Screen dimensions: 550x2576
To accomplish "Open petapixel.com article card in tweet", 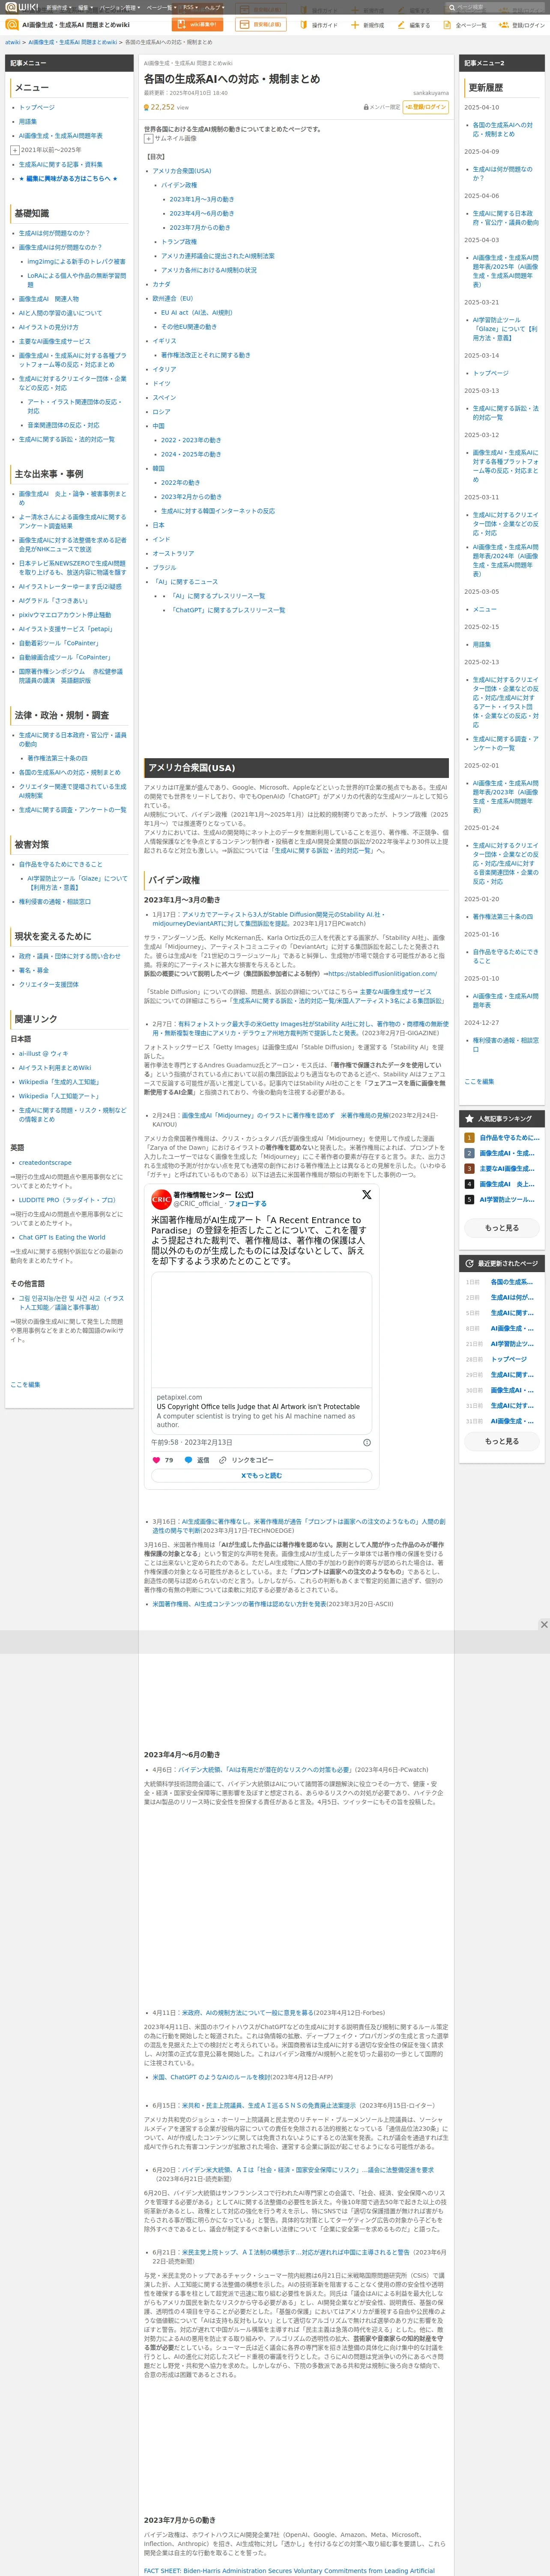I will pyautogui.click(x=262, y=1352).
